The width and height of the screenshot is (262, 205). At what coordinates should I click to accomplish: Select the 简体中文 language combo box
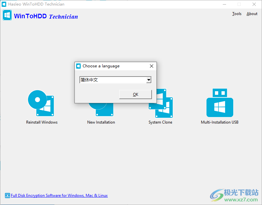[115, 80]
